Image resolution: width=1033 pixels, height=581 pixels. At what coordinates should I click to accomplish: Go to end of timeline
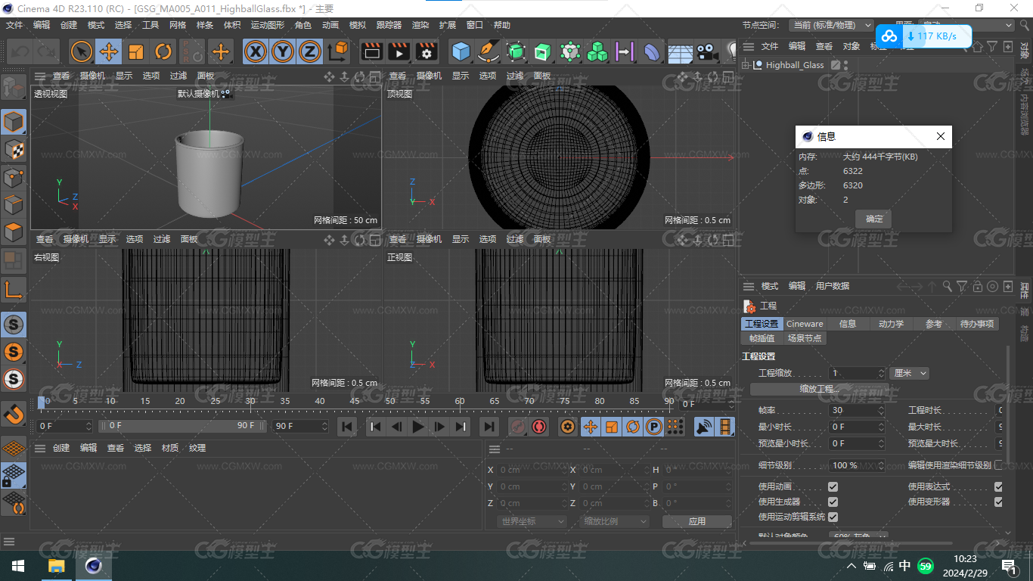tap(489, 427)
